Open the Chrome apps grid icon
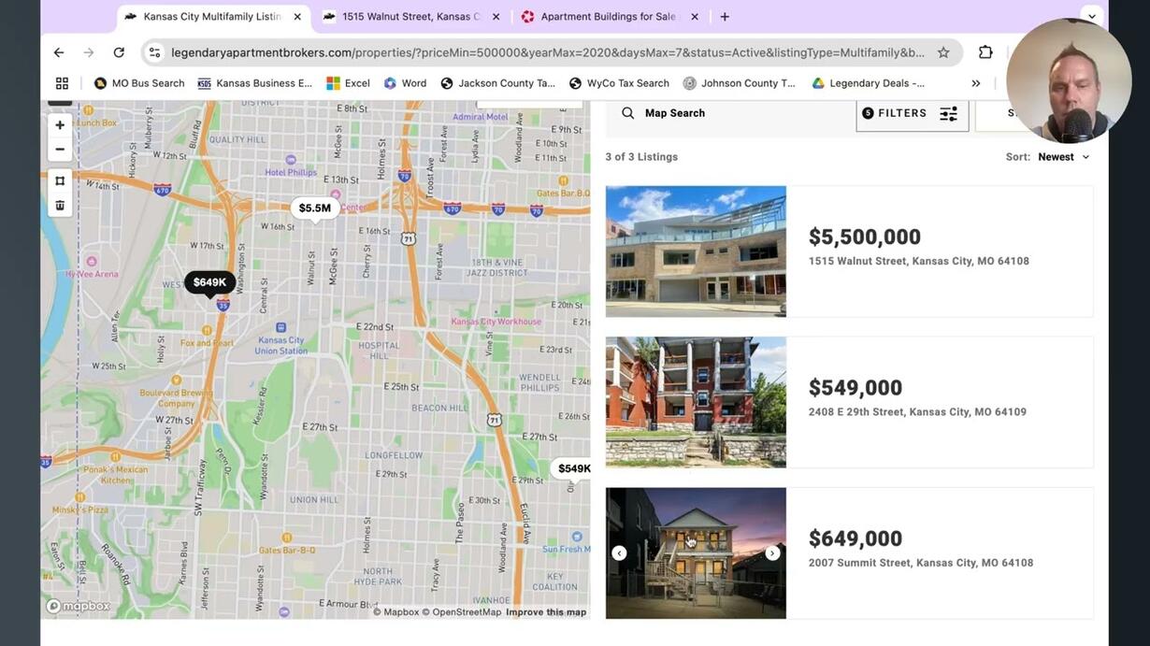 [62, 83]
